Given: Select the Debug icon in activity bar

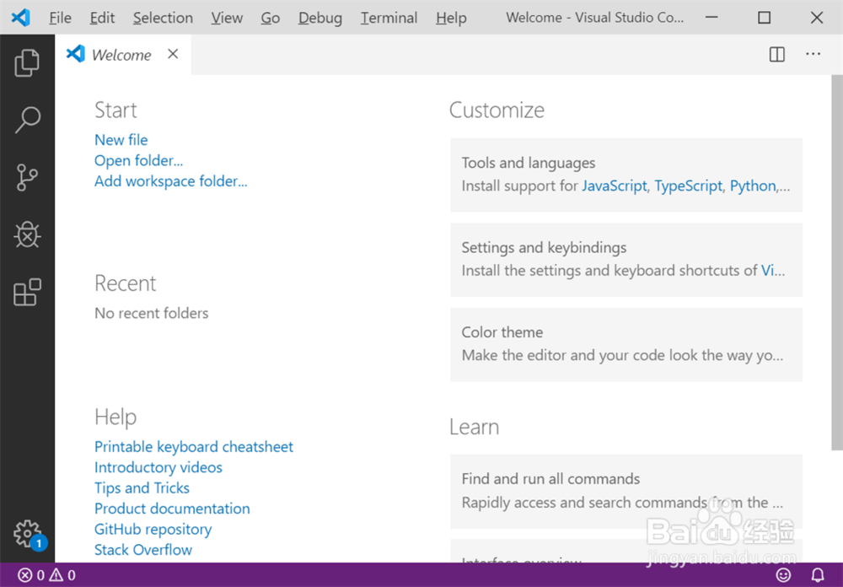Looking at the screenshot, I should coord(28,235).
